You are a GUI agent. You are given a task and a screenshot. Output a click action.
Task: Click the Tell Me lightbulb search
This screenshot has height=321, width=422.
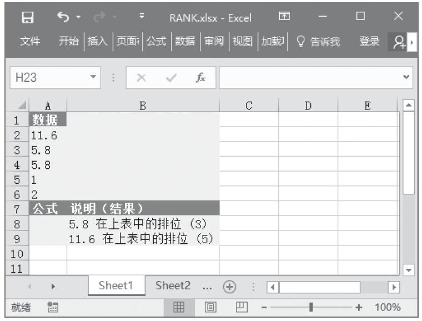319,42
